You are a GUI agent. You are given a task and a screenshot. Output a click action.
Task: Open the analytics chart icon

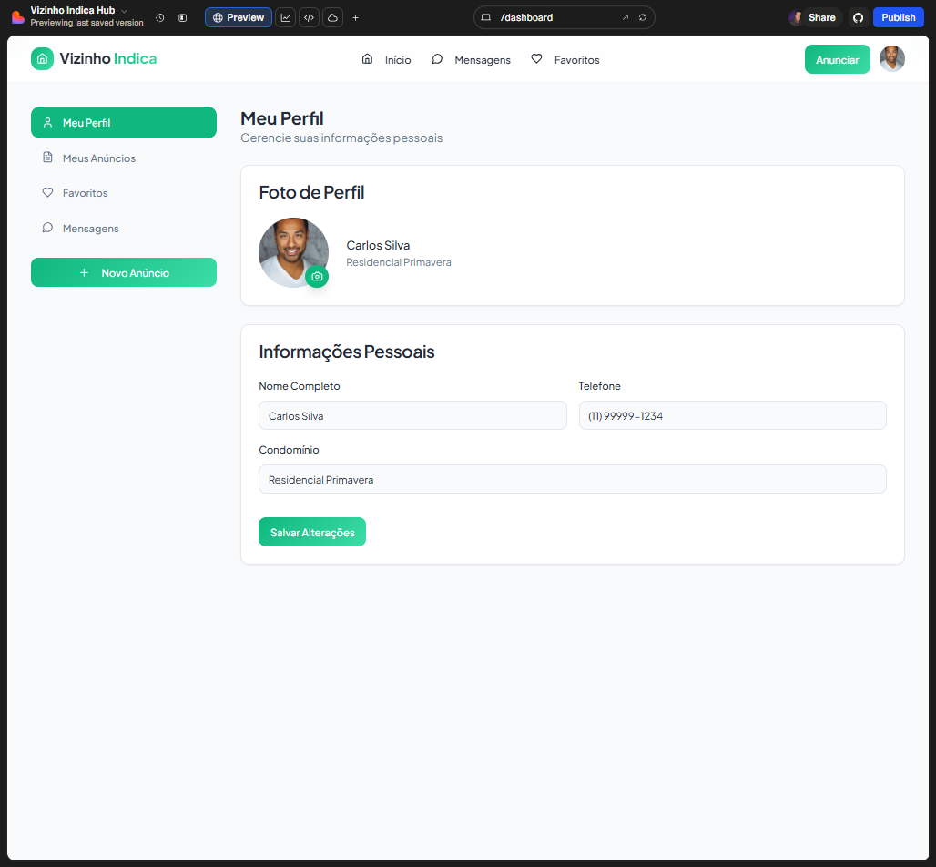(x=285, y=17)
